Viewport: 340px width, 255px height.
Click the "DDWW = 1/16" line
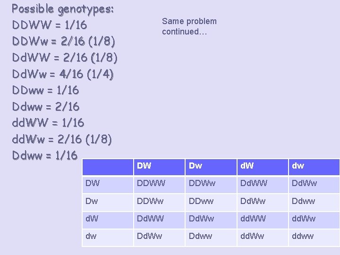(50, 25)
